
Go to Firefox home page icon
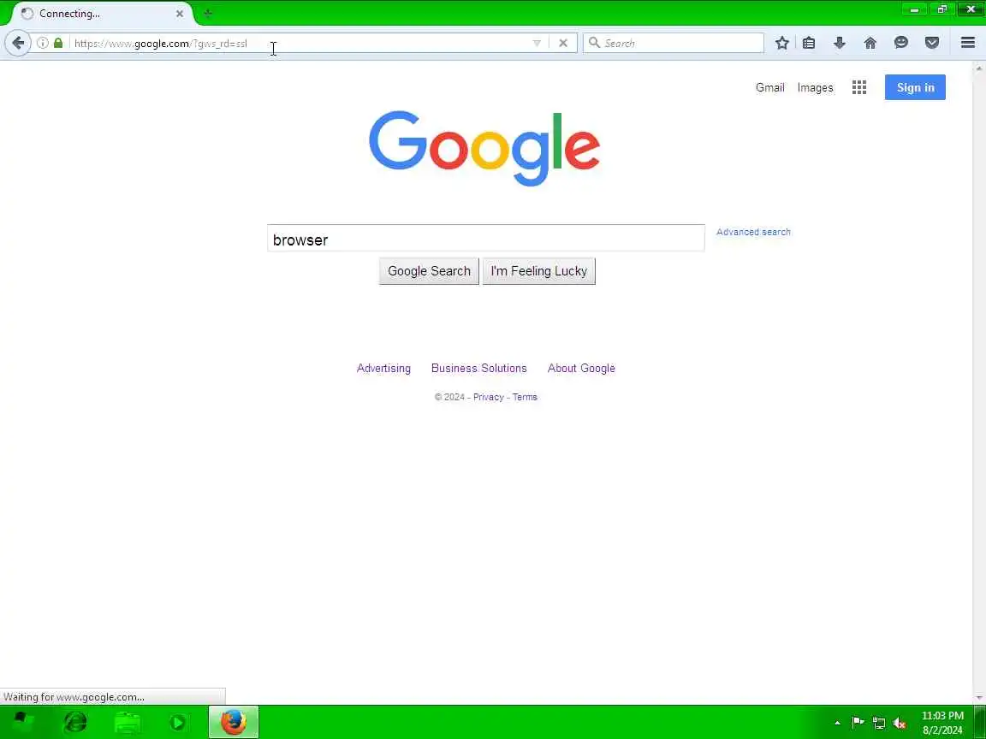pyautogui.click(x=870, y=43)
